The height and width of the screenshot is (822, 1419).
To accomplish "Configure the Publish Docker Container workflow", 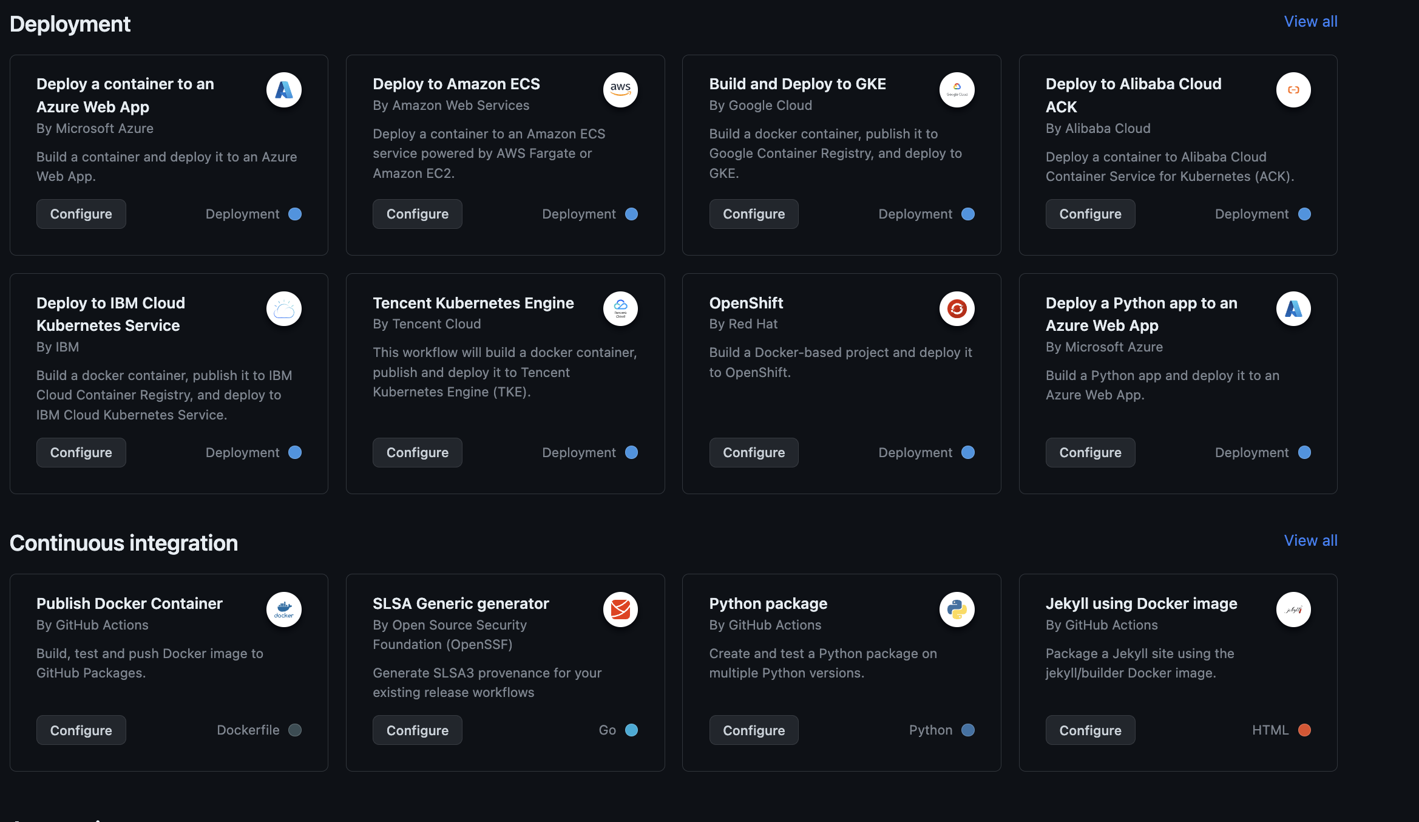I will pos(81,730).
